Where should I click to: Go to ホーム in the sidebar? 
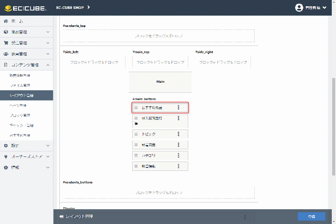point(26,21)
